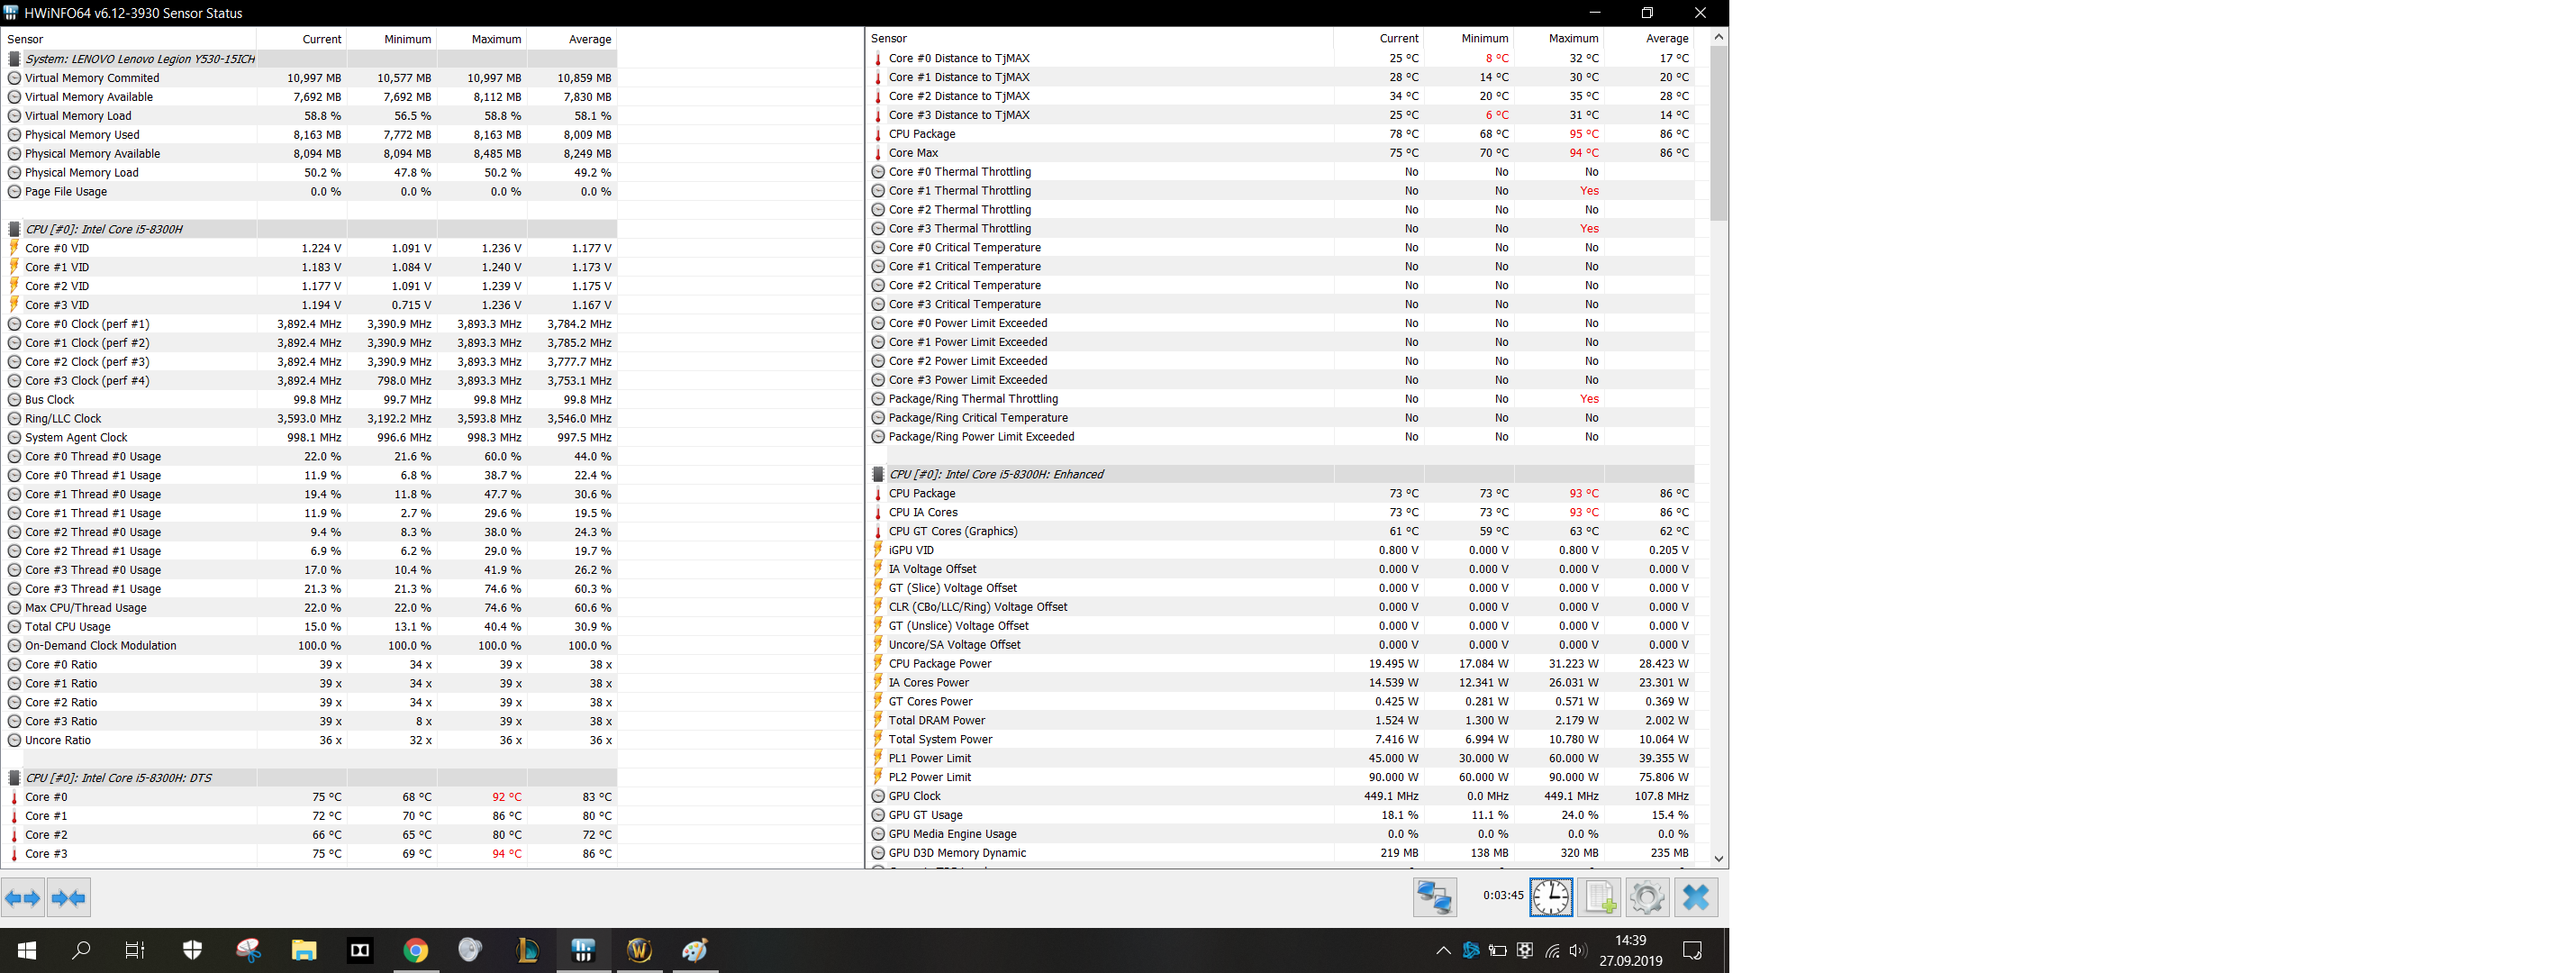Click the expand sensor columns arrows button
Screen dimensions: 2576x973
(x=23, y=897)
